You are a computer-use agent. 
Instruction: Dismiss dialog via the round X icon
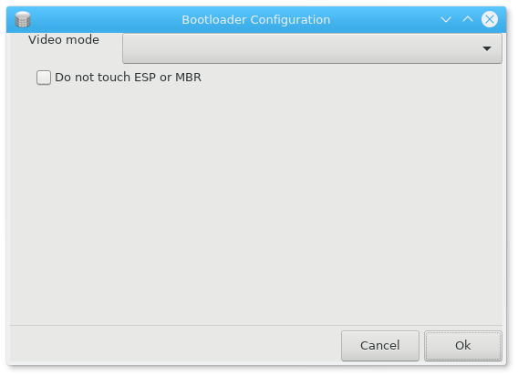tap(490, 19)
